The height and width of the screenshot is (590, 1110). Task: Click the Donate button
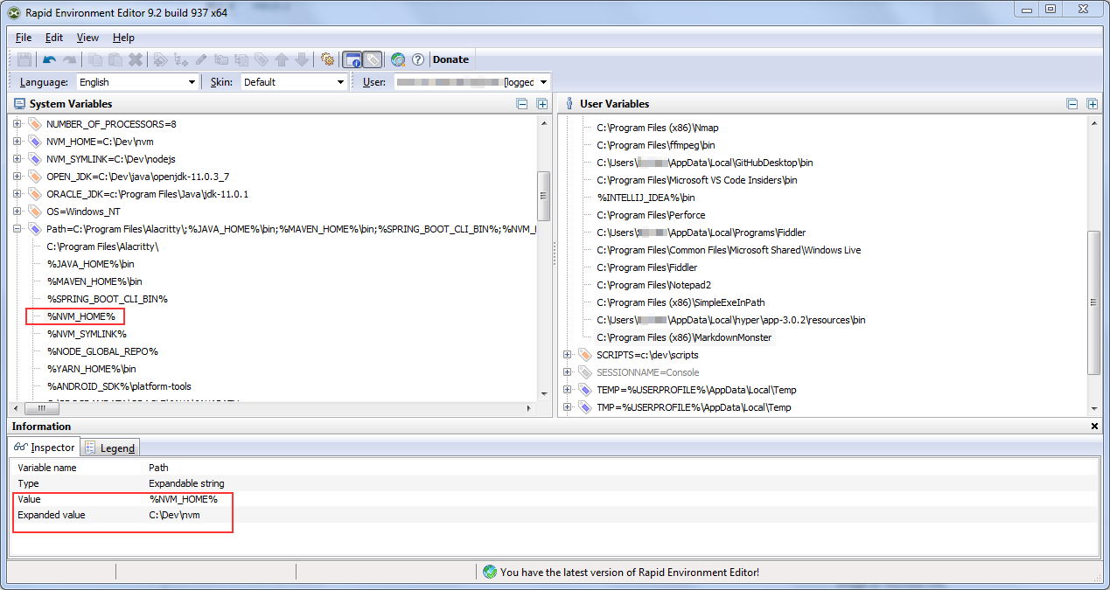450,59
